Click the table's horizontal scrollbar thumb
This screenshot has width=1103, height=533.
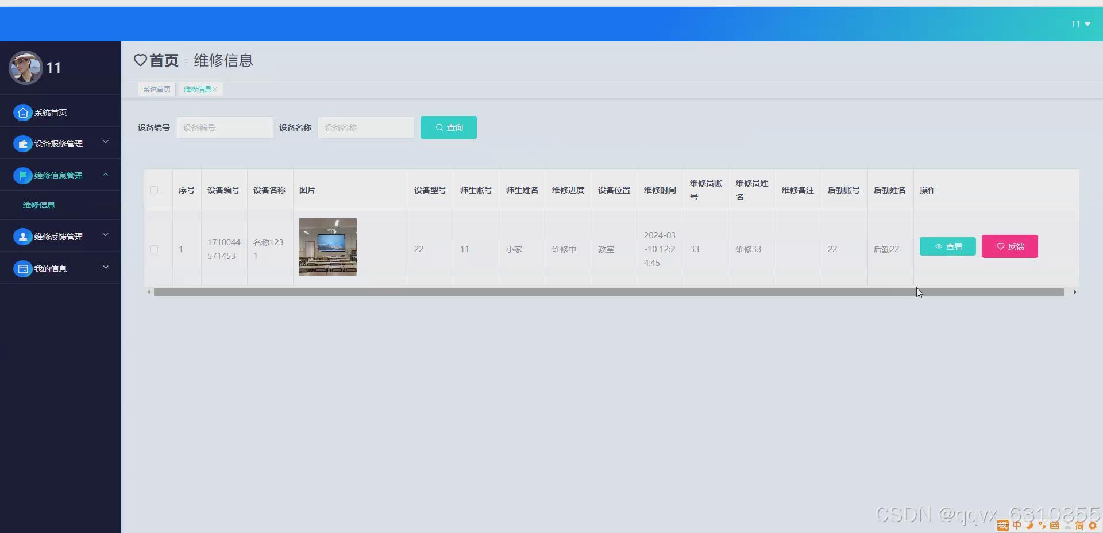pos(609,292)
